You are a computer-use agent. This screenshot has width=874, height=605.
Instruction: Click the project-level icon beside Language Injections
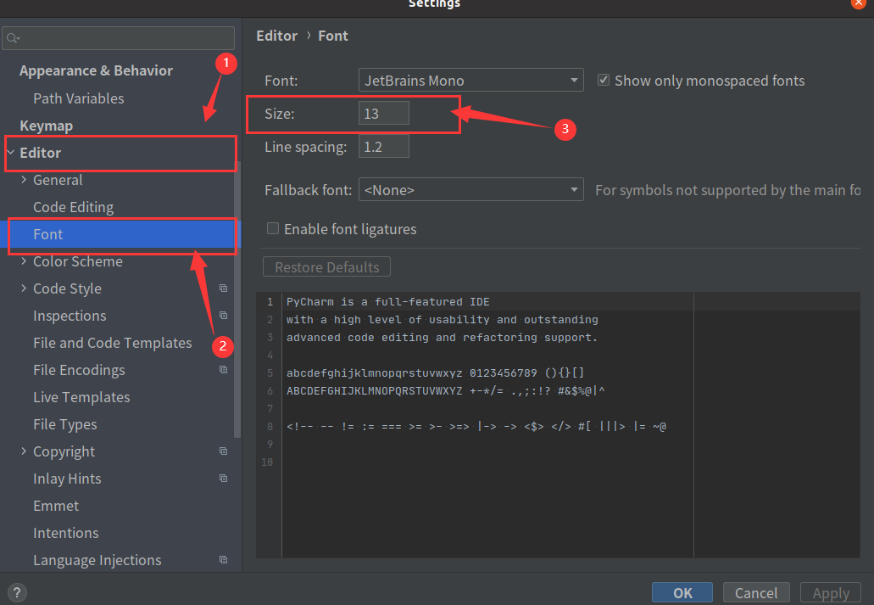click(223, 560)
